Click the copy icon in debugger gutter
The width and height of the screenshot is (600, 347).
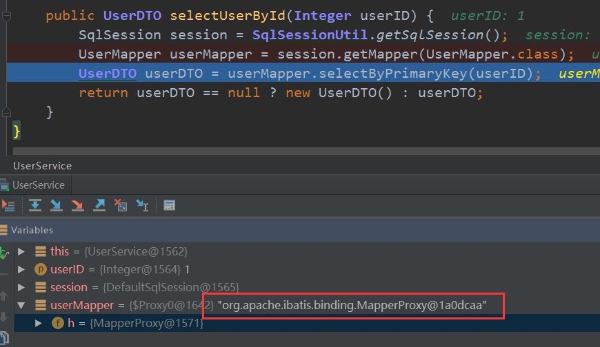(x=4, y=338)
